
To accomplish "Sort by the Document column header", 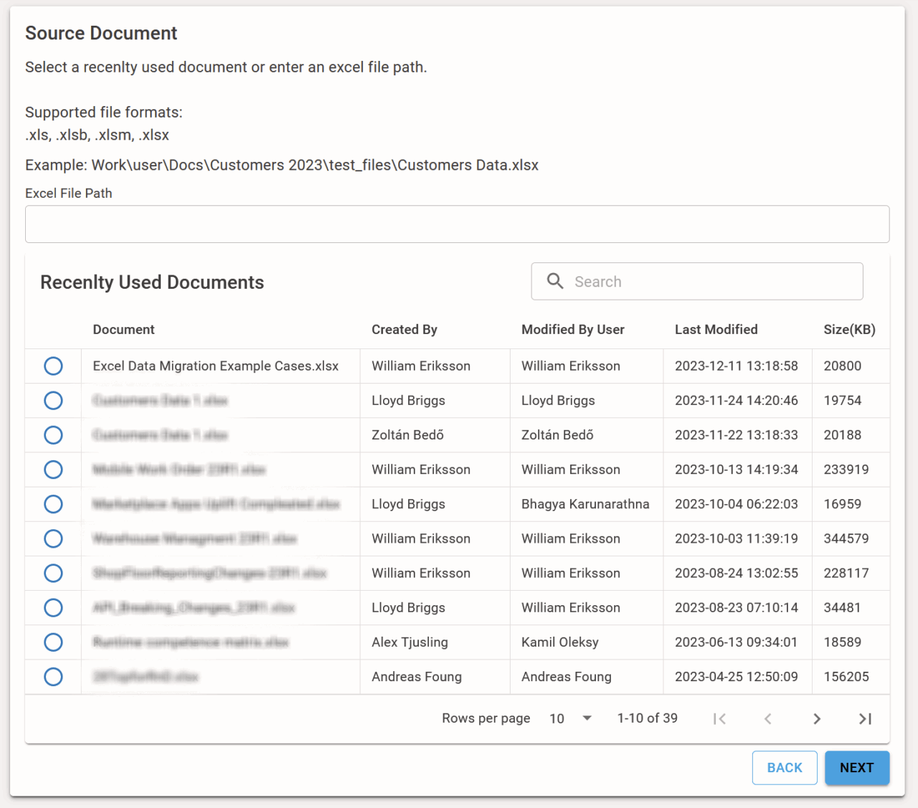I will (x=123, y=330).
